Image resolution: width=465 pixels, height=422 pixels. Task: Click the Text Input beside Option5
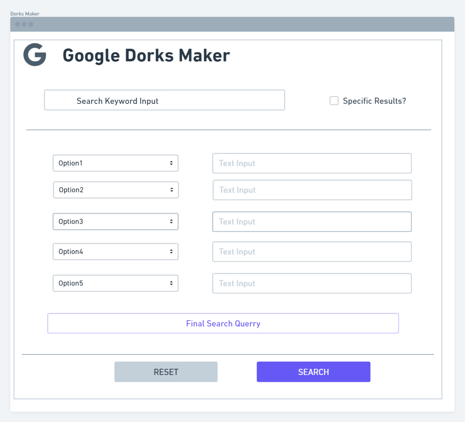click(312, 283)
